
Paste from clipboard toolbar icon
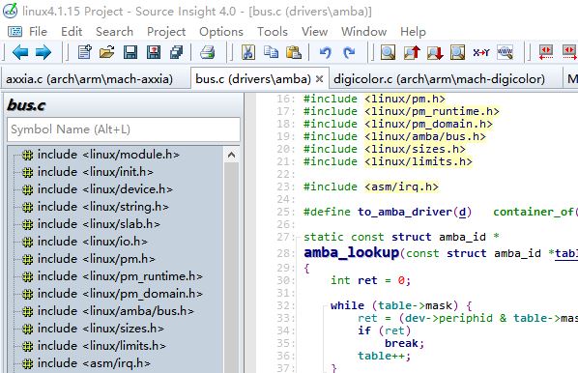click(x=294, y=52)
